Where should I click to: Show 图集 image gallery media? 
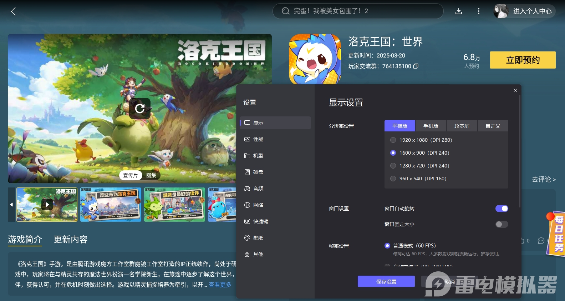[x=151, y=175]
